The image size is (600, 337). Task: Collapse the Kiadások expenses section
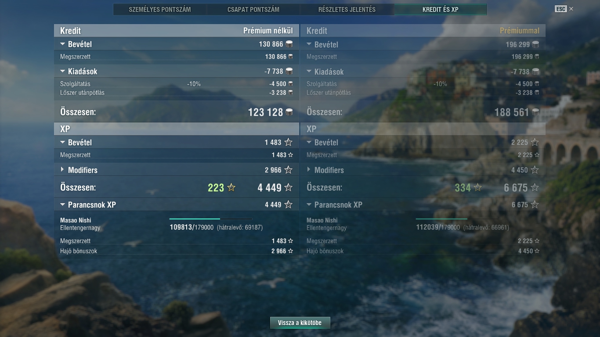(62, 72)
